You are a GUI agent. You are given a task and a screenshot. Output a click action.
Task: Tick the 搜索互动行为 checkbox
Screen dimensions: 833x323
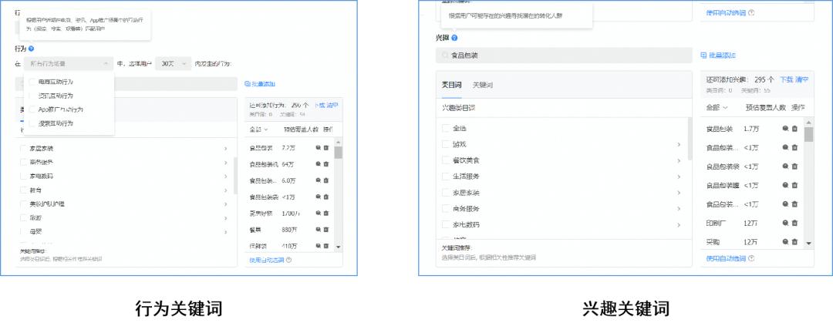33,123
